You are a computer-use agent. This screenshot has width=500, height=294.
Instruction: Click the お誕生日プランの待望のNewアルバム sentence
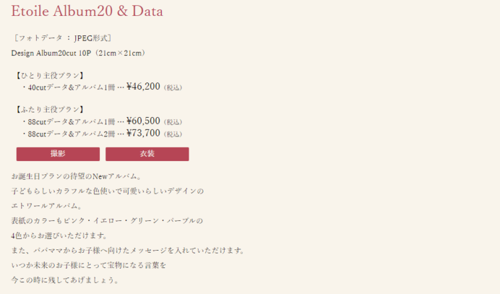(x=77, y=176)
